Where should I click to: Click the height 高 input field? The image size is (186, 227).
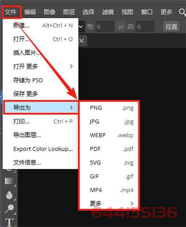tap(145, 27)
